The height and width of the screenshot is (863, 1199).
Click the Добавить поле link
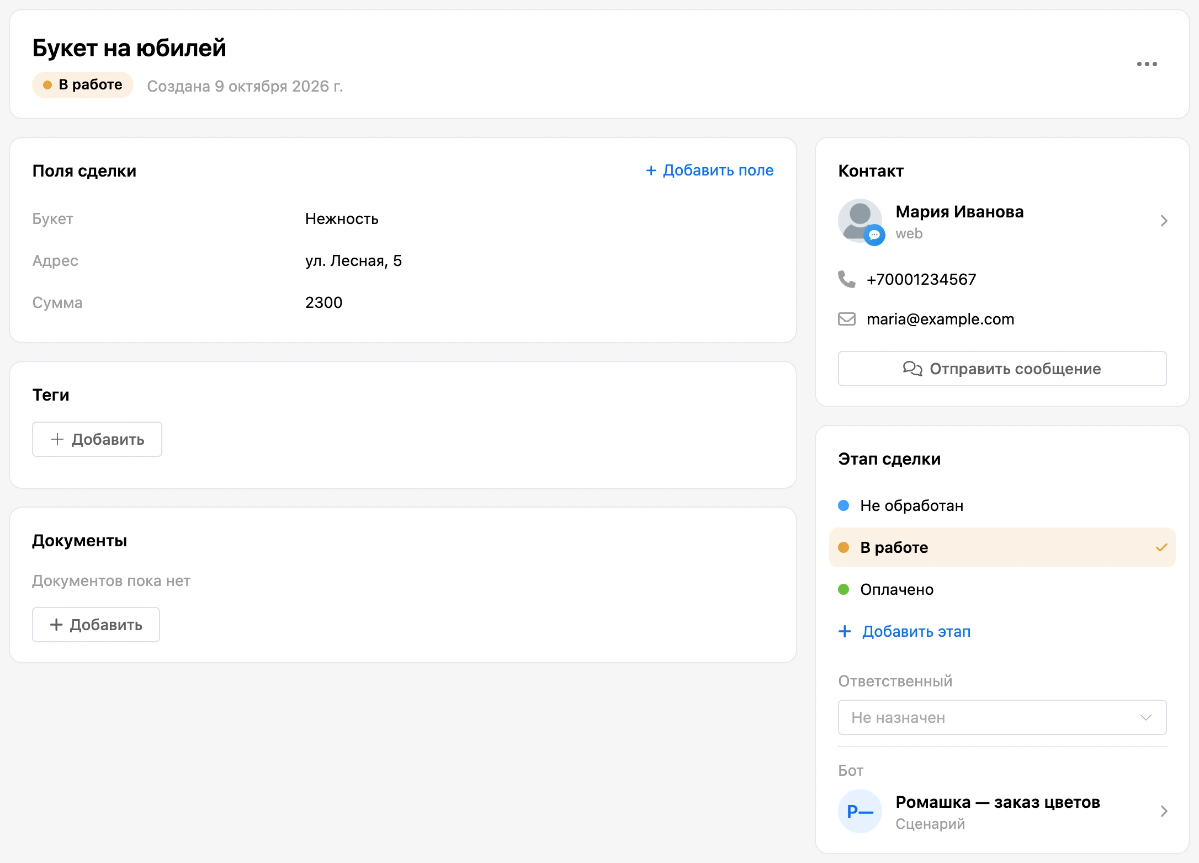coord(710,171)
